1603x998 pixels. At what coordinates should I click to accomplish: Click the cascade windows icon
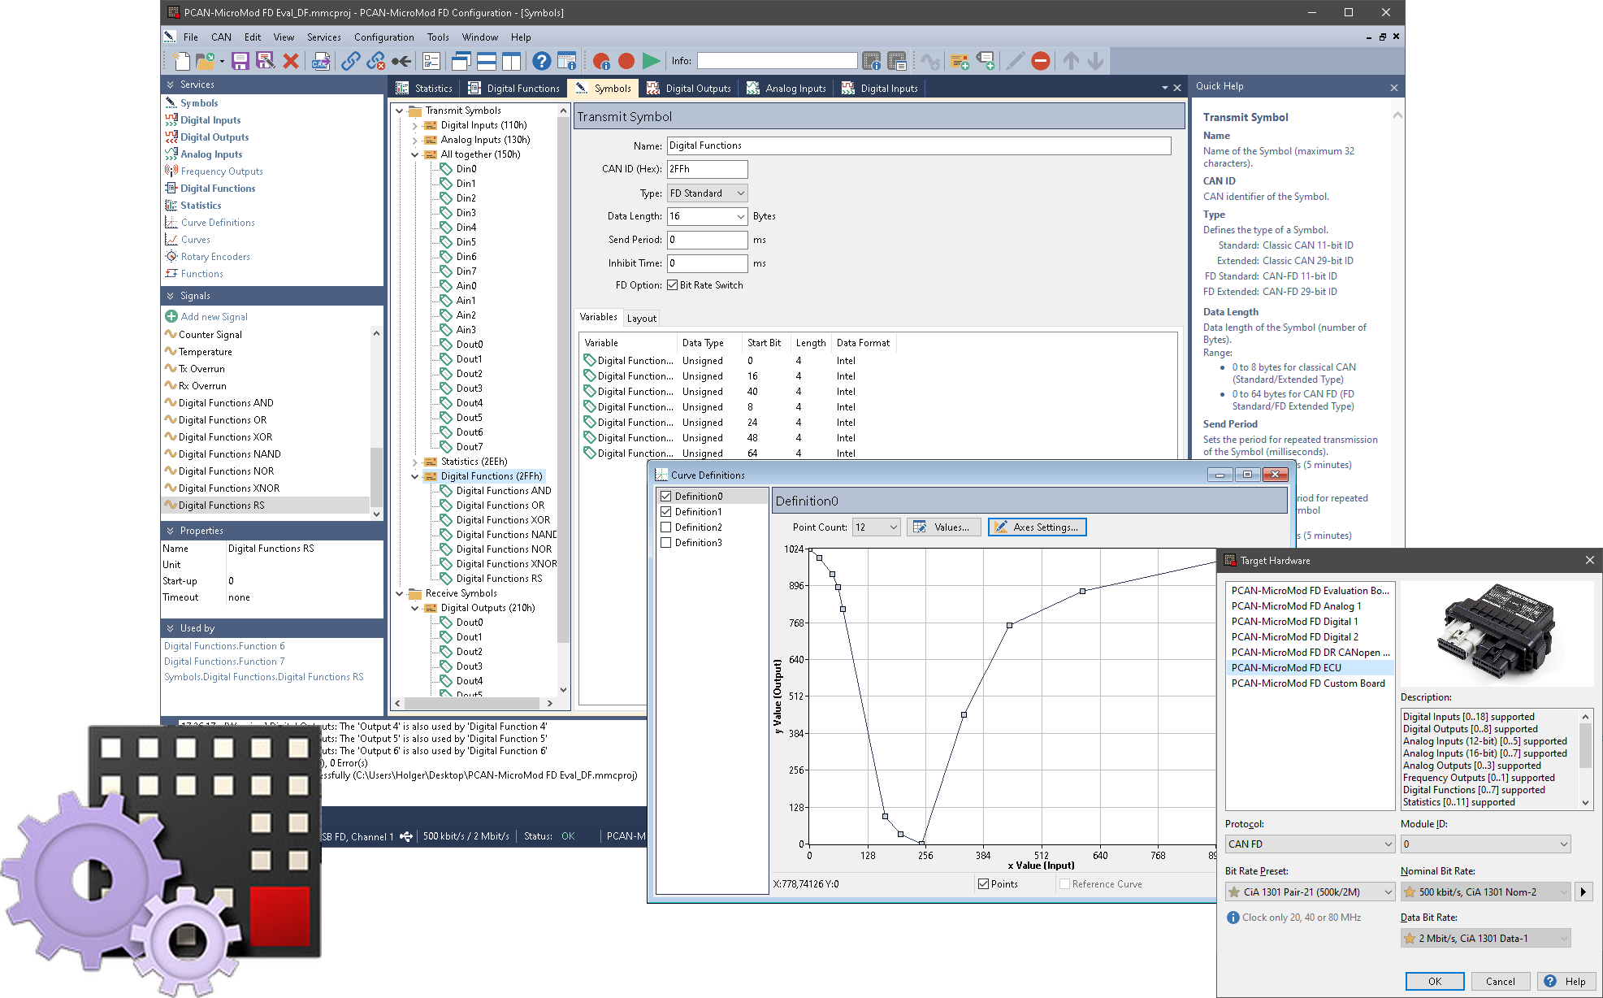point(461,61)
